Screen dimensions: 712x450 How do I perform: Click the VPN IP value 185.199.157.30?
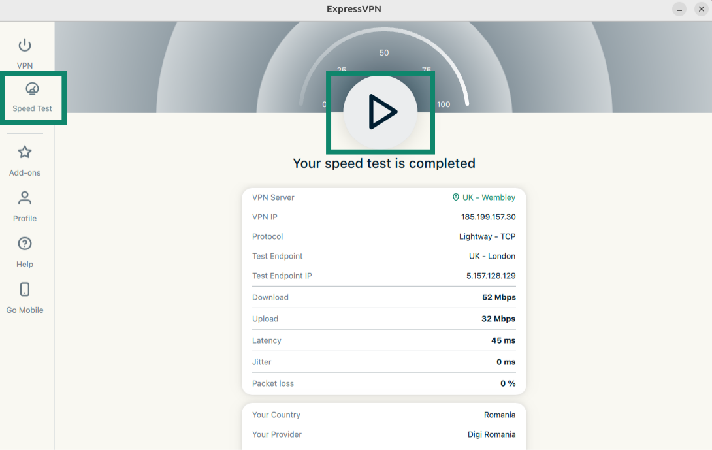488,217
